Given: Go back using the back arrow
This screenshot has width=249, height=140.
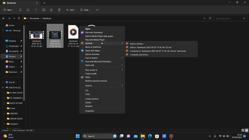Looking at the screenshot, I should (4, 18).
